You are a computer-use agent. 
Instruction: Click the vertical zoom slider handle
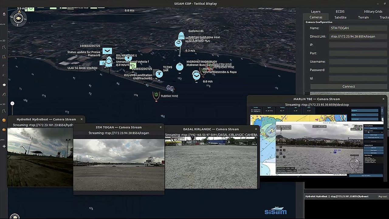coord(12,103)
